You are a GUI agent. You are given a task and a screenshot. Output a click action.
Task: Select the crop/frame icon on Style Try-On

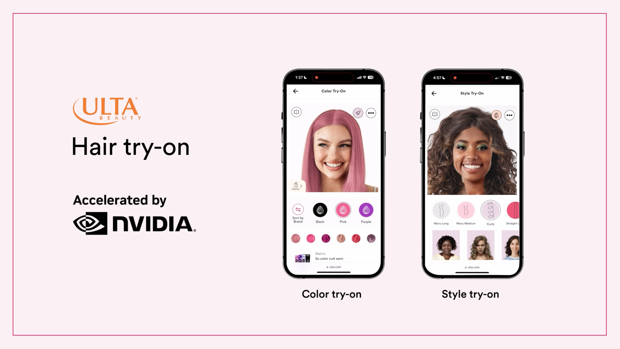coord(434,114)
